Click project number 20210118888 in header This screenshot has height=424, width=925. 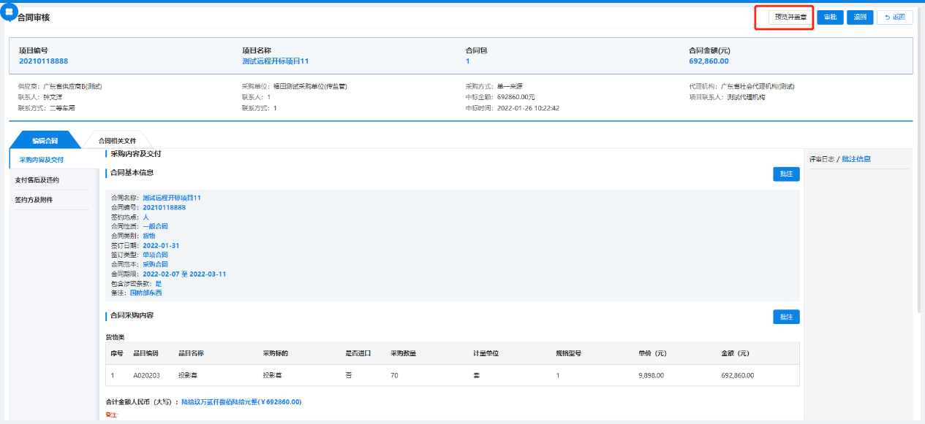coord(43,61)
